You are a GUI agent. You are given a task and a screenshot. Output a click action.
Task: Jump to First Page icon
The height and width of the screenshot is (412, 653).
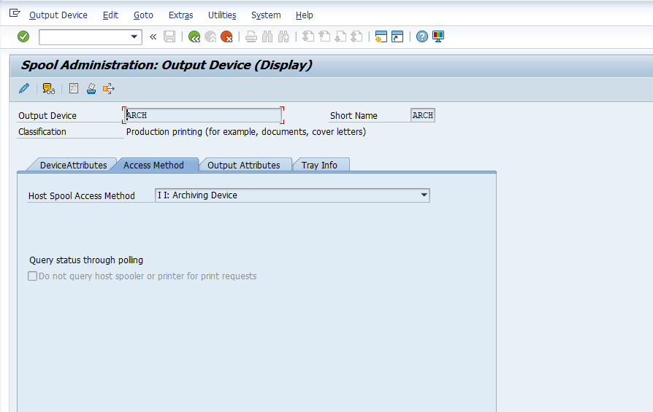(308, 36)
